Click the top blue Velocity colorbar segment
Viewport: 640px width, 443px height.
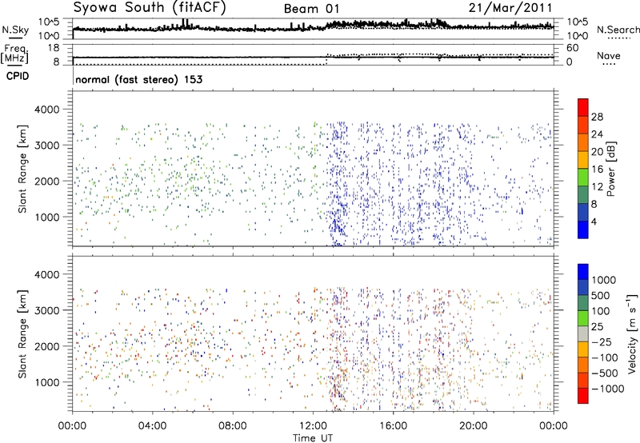[583, 272]
